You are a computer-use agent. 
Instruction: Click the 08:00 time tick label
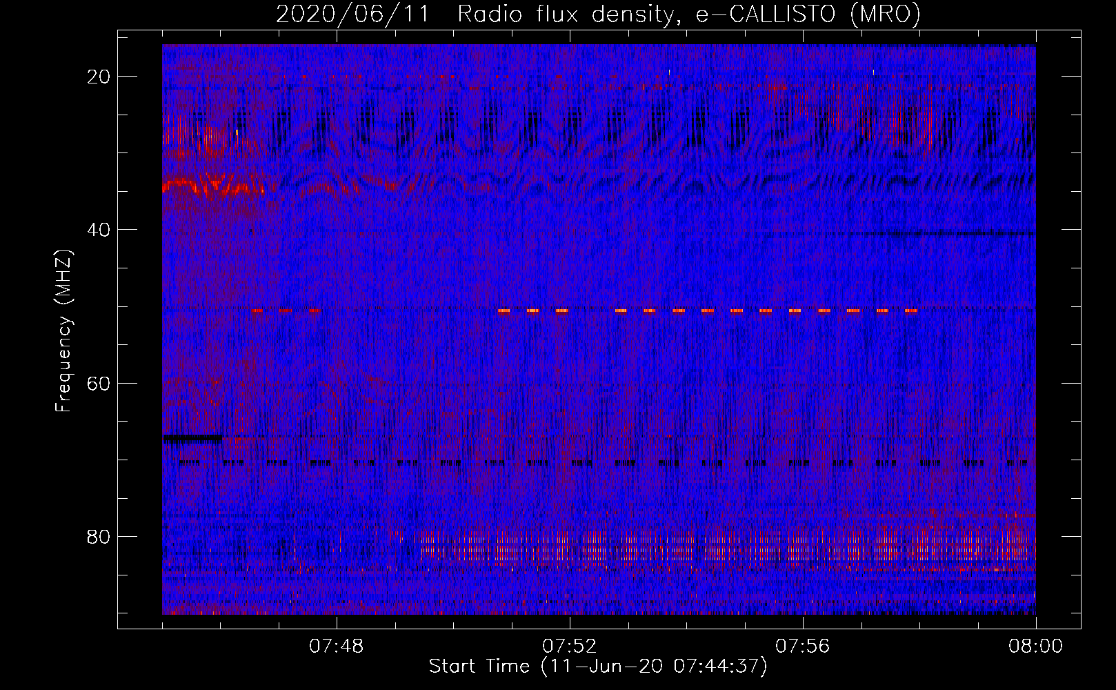[x=1036, y=647]
